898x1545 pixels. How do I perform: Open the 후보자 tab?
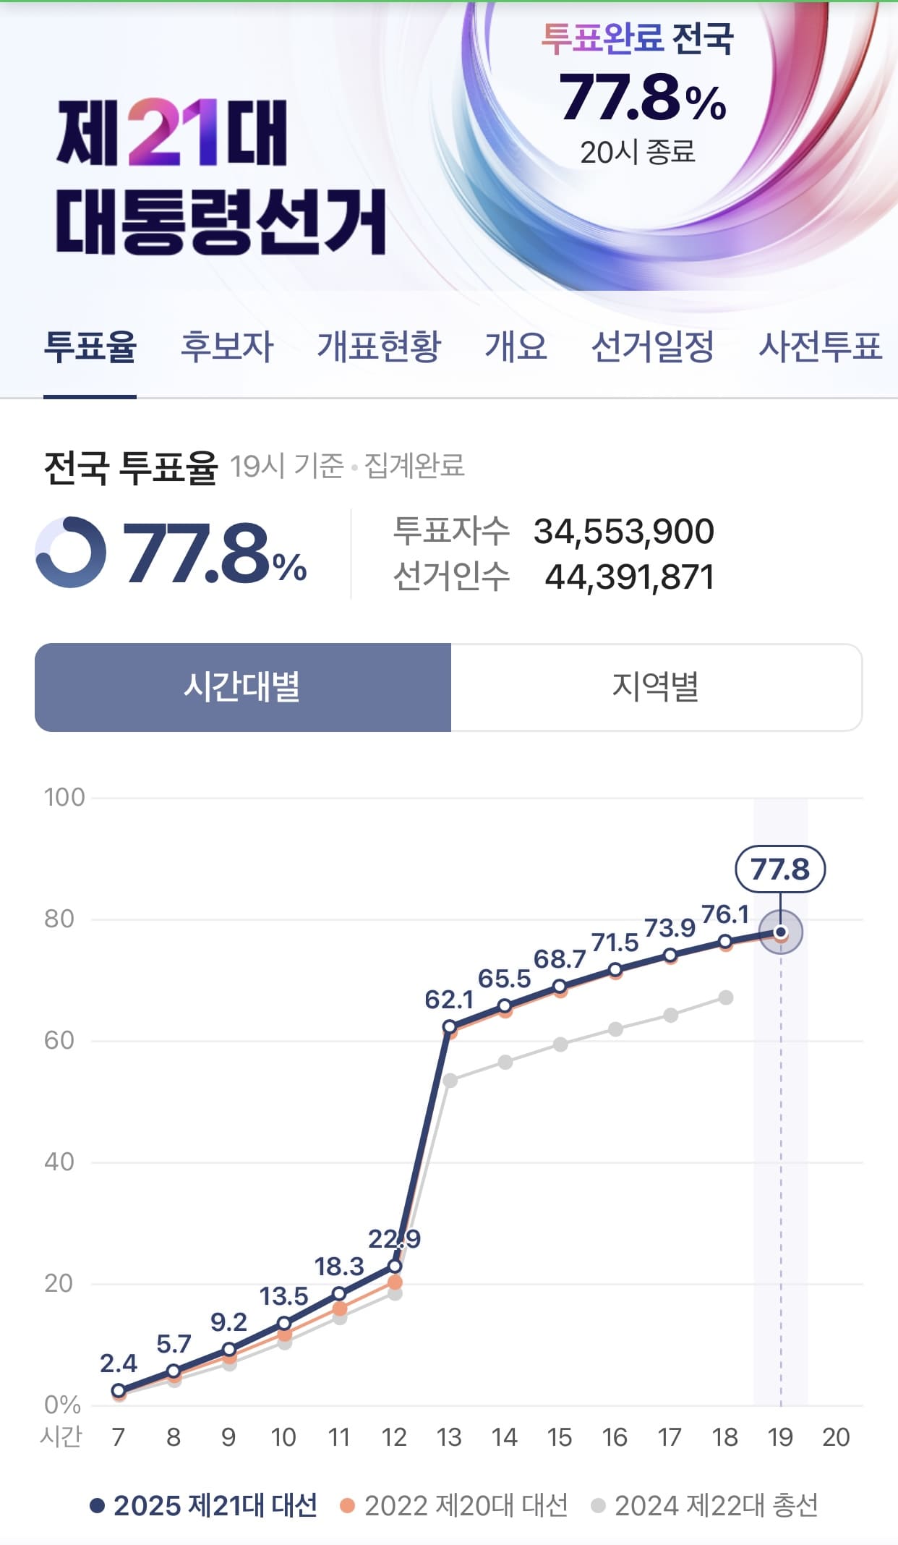point(227,346)
